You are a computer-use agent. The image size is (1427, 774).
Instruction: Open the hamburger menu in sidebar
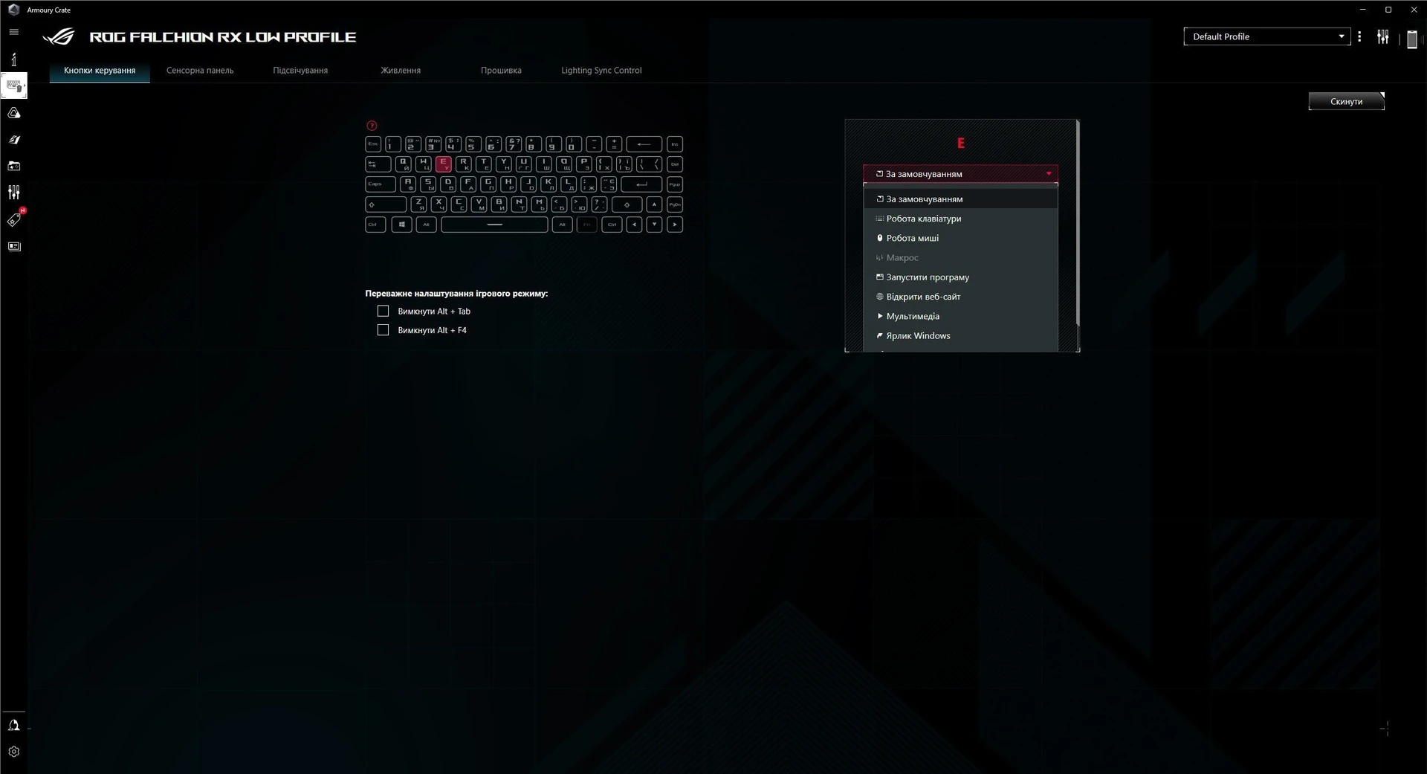click(13, 32)
